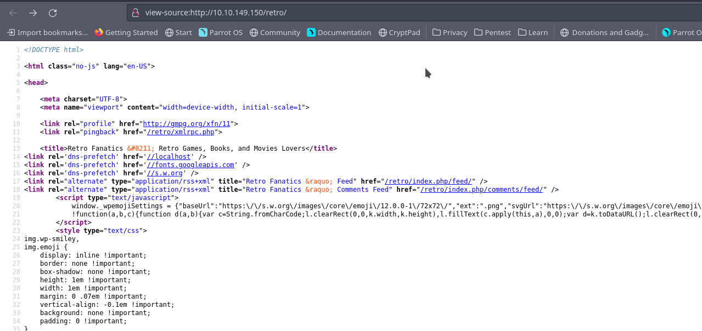Open the Getting Started Firefox bookmark
Viewport: 702px width, 331px height.
pyautogui.click(x=126, y=32)
